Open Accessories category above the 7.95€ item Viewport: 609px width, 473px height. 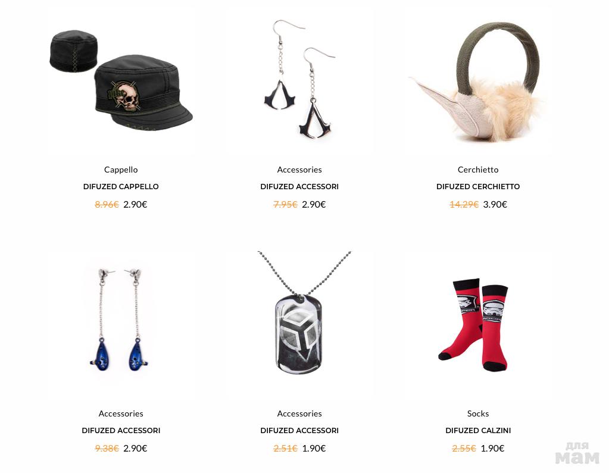tap(299, 170)
